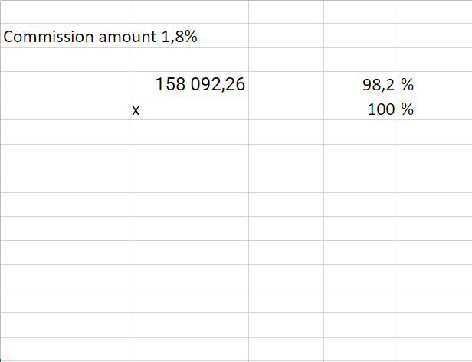Click the empty cell right of 158 092,26
The image size is (472, 362).
287,84
